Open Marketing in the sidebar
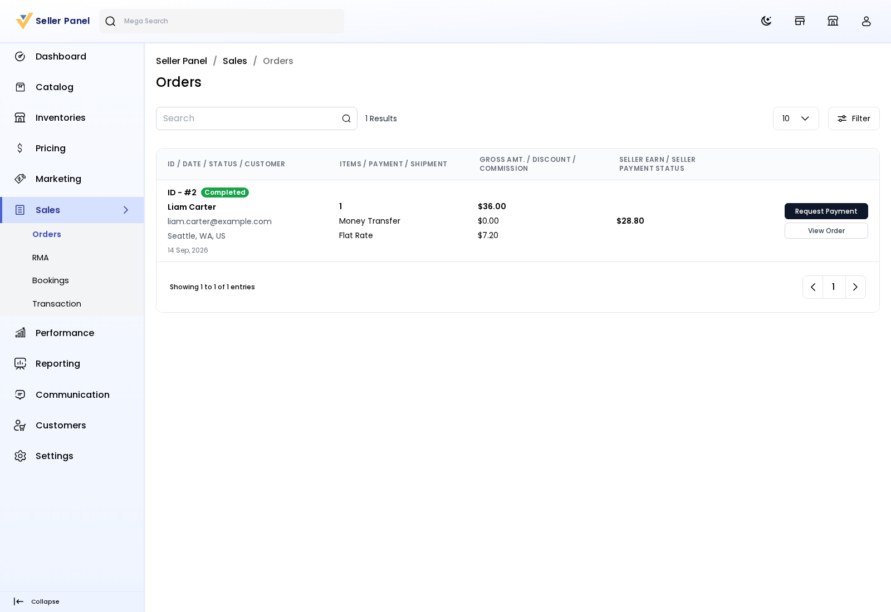 (72, 179)
